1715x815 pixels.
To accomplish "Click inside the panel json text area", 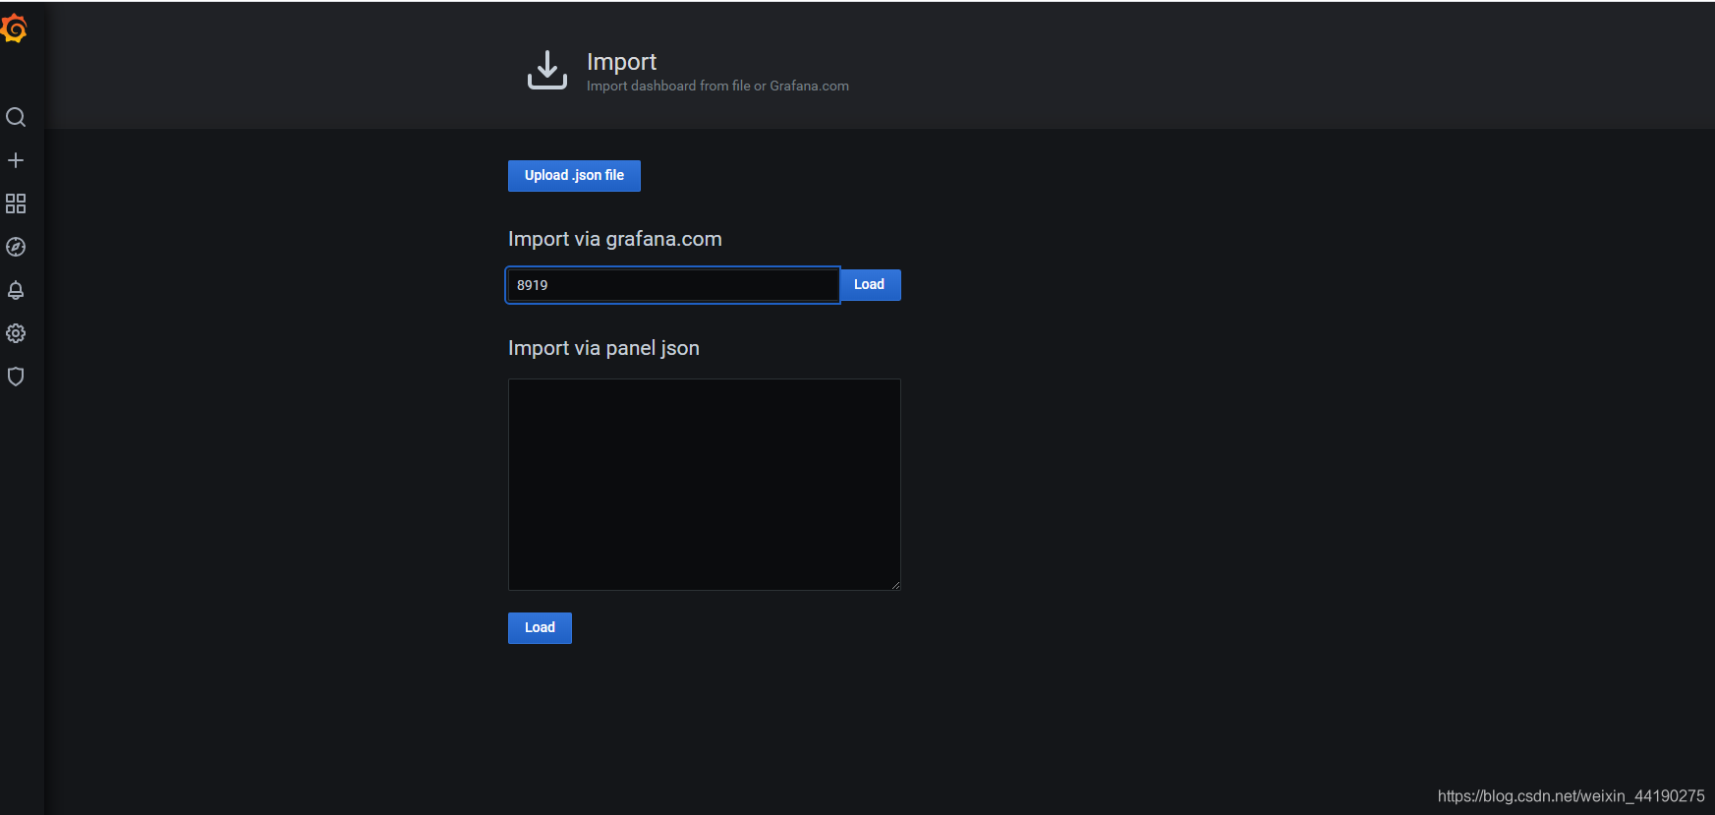I will click(705, 485).
